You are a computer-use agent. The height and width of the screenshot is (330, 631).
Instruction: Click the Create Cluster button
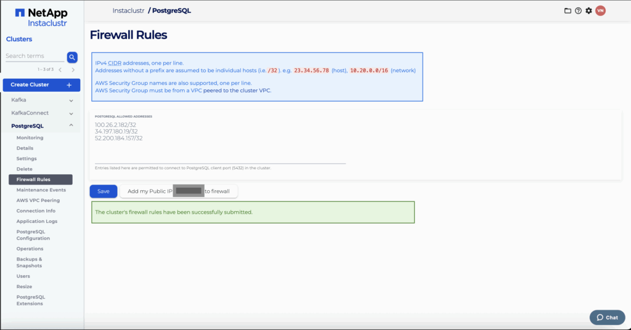coord(41,85)
